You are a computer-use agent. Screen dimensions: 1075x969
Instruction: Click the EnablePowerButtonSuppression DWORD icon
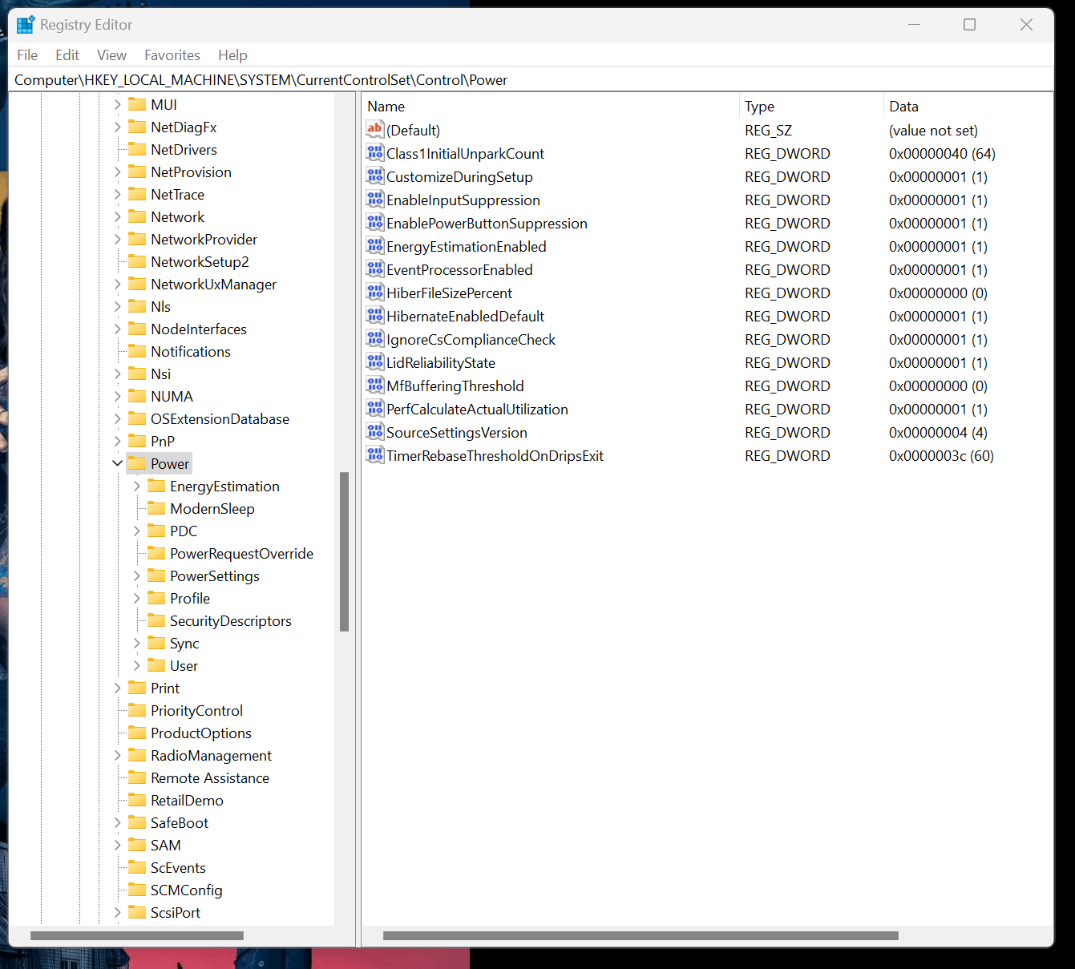click(375, 222)
